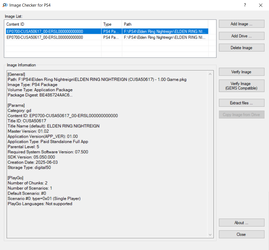Click the Title Name (default) line

pyautogui.click(x=53, y=126)
